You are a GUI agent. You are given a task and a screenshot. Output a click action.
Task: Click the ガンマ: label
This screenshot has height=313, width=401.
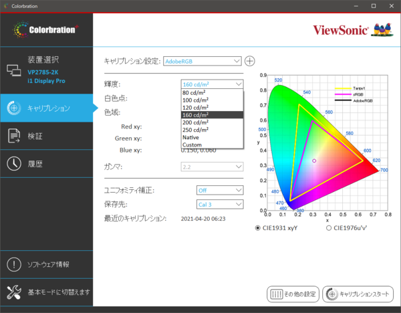coord(113,167)
